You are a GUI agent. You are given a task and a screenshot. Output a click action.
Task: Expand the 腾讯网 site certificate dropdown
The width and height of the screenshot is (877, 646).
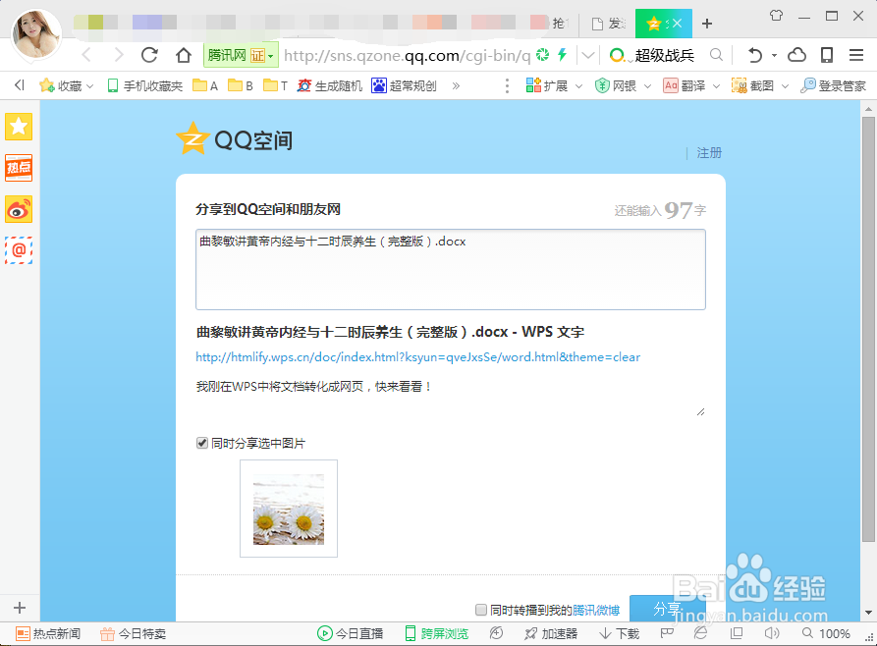271,55
